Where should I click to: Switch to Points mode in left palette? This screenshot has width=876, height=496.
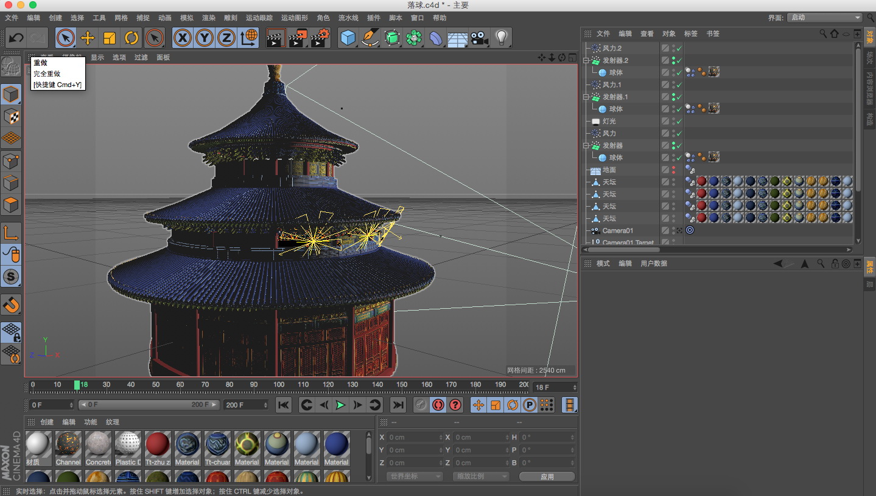pyautogui.click(x=11, y=161)
